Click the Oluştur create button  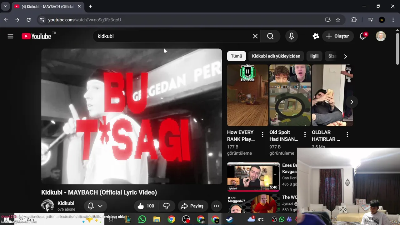tap(338, 36)
